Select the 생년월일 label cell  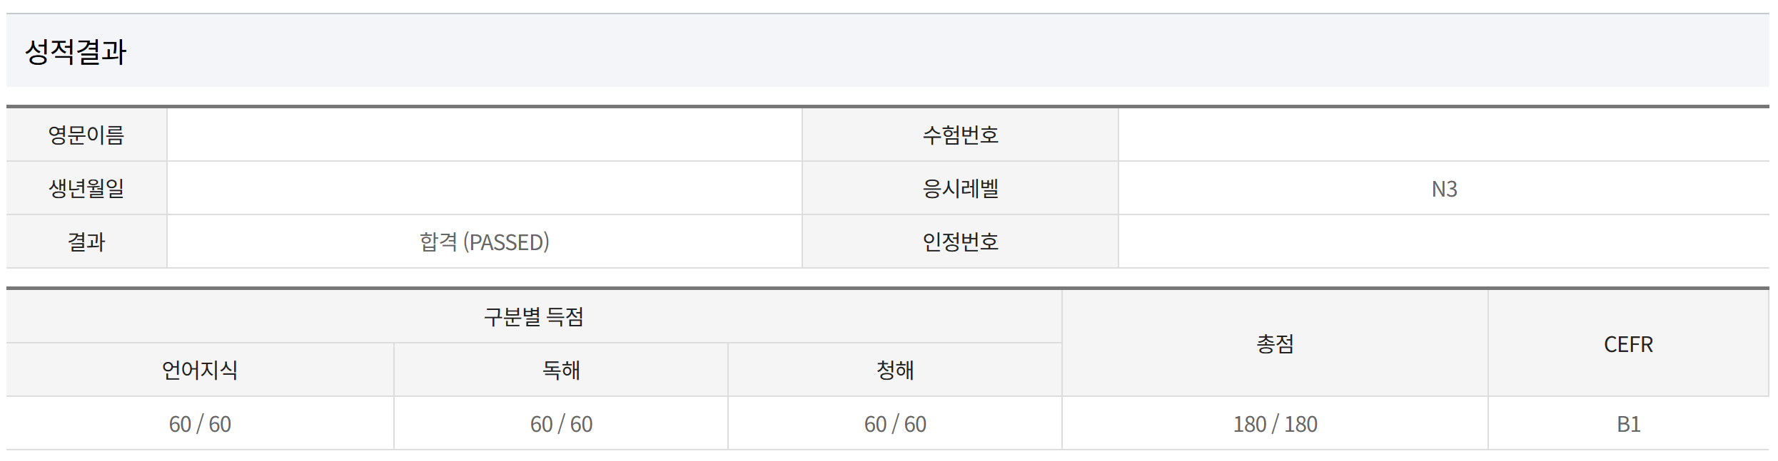[x=86, y=188]
